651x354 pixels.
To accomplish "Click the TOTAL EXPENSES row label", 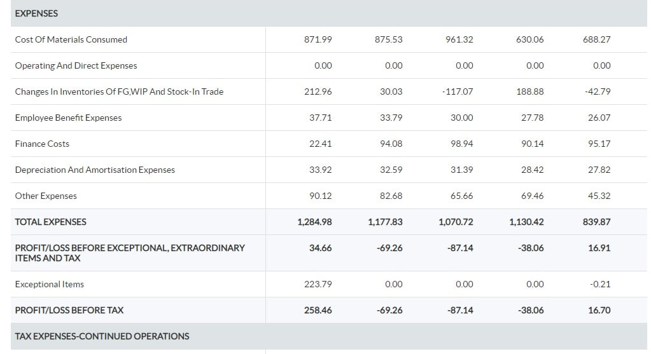I will 50,222.
